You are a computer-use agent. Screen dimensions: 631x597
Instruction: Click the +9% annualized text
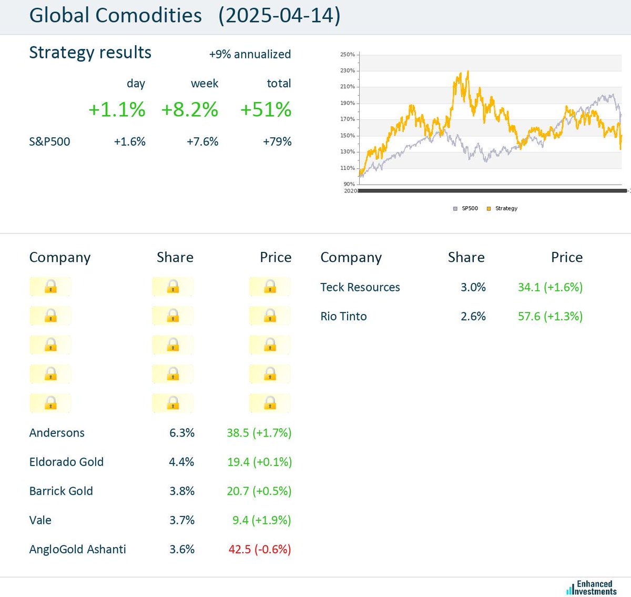click(x=250, y=54)
